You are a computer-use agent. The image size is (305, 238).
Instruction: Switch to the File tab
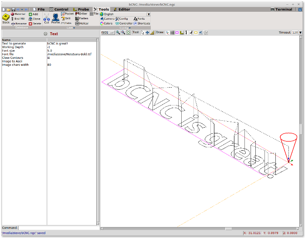pos(39,9)
